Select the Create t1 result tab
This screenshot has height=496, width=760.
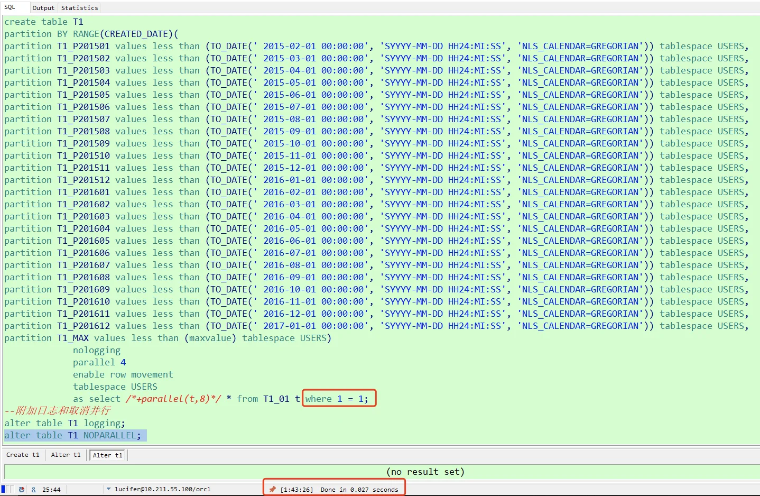pos(23,455)
